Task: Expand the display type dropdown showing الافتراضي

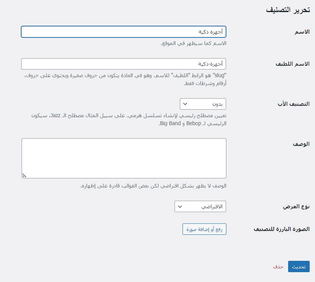Action: tap(200, 206)
